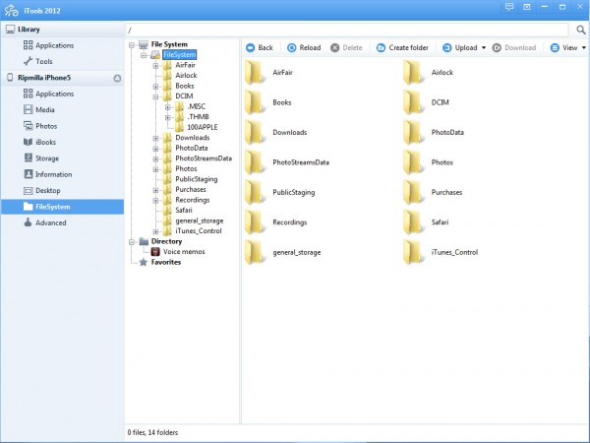
Task: Select 100APPLE folder in tree
Action: coord(202,127)
